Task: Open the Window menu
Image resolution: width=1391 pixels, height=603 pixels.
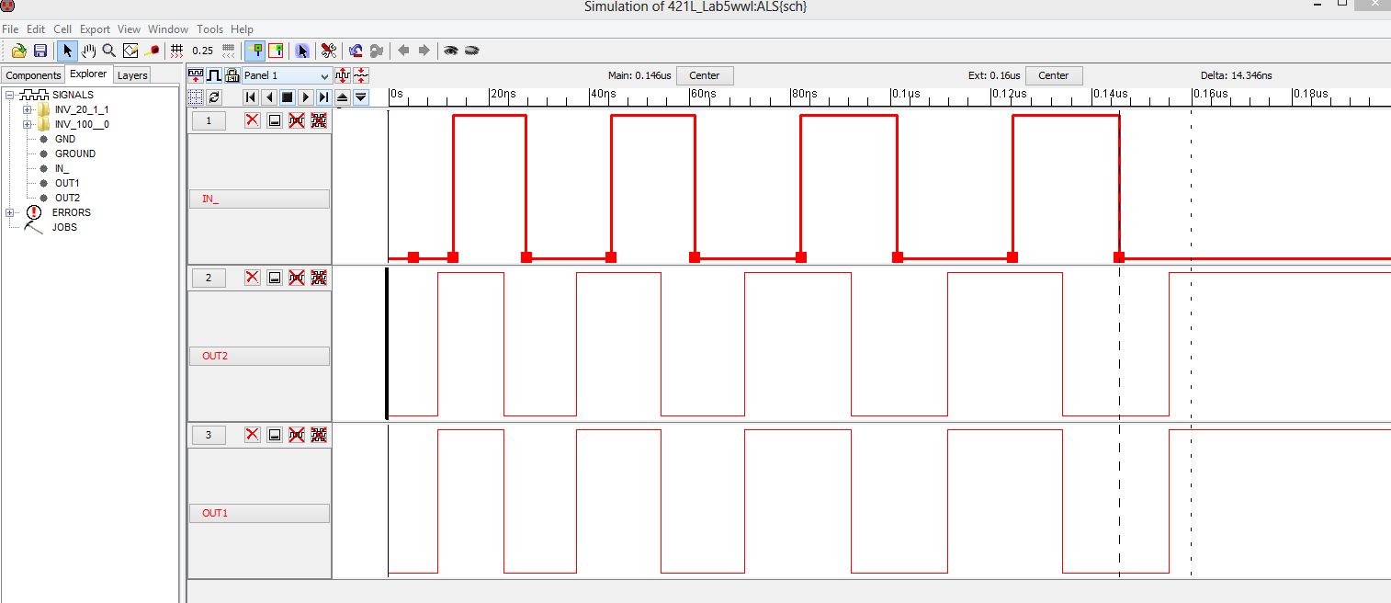Action: 168,29
